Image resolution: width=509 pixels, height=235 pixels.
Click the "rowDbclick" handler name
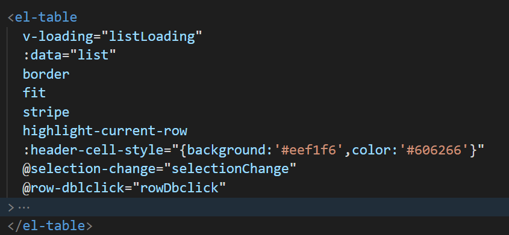[x=179, y=188]
